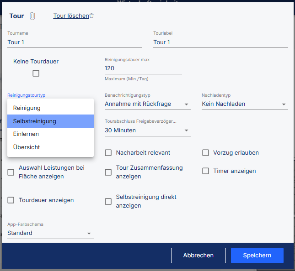Click the Tour löschen link
This screenshot has height=271, width=295.
click(x=71, y=16)
